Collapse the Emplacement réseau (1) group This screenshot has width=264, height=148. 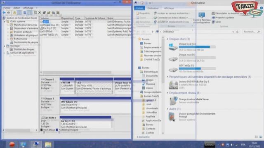click(x=167, y=93)
